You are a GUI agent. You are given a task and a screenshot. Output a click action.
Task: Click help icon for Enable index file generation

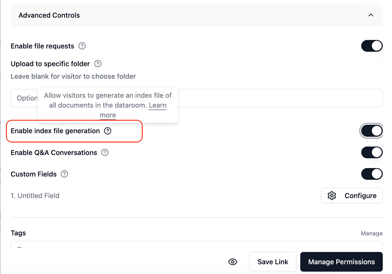pyautogui.click(x=107, y=131)
